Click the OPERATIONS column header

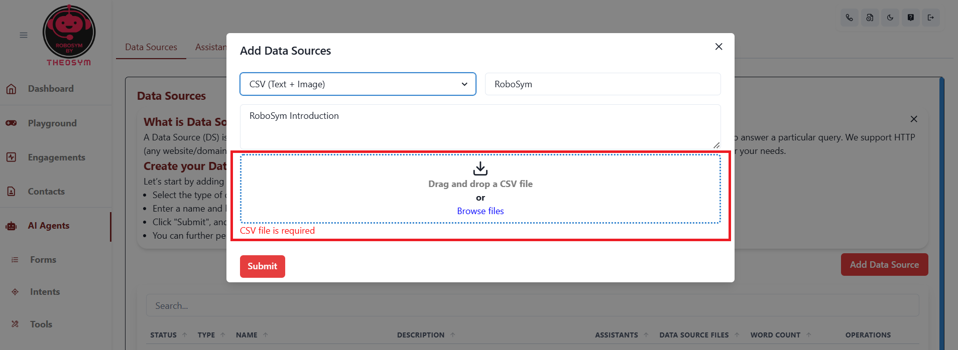[x=868, y=335]
